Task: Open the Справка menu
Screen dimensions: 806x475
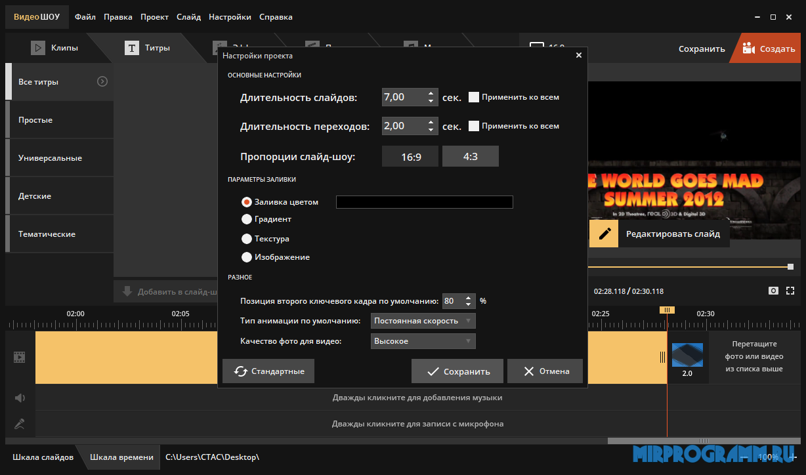Action: pyautogui.click(x=276, y=17)
